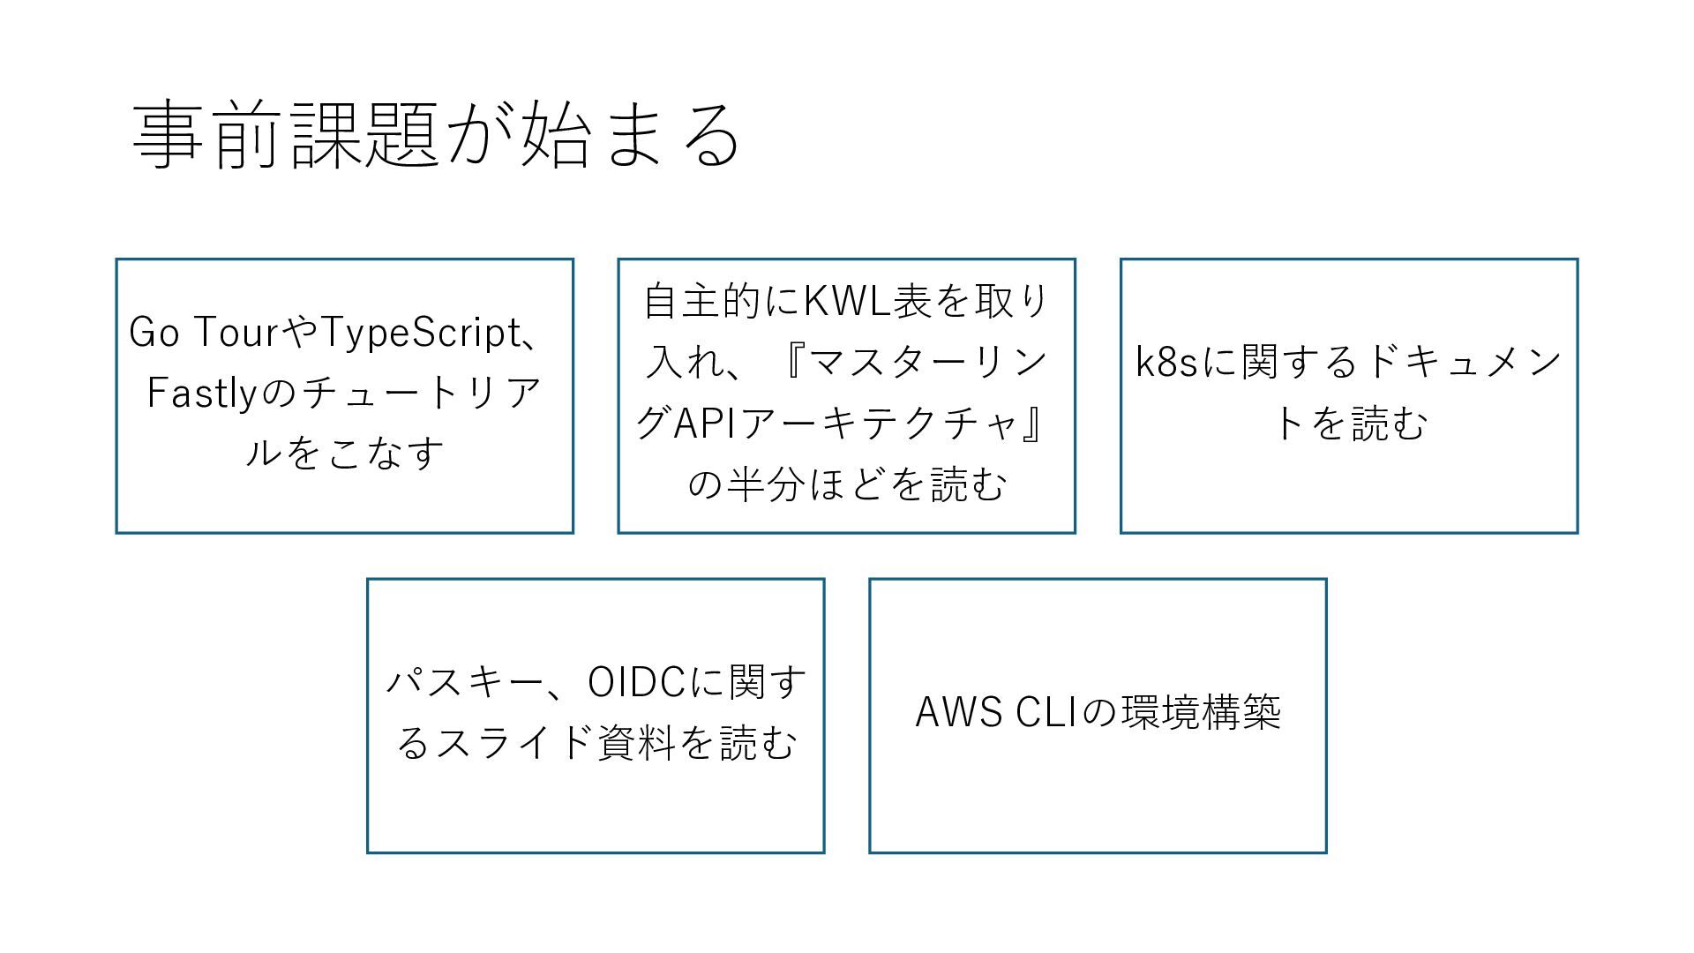Click "AWS CLI" in the bottom right box
This screenshot has width=1694, height=953.
(997, 713)
